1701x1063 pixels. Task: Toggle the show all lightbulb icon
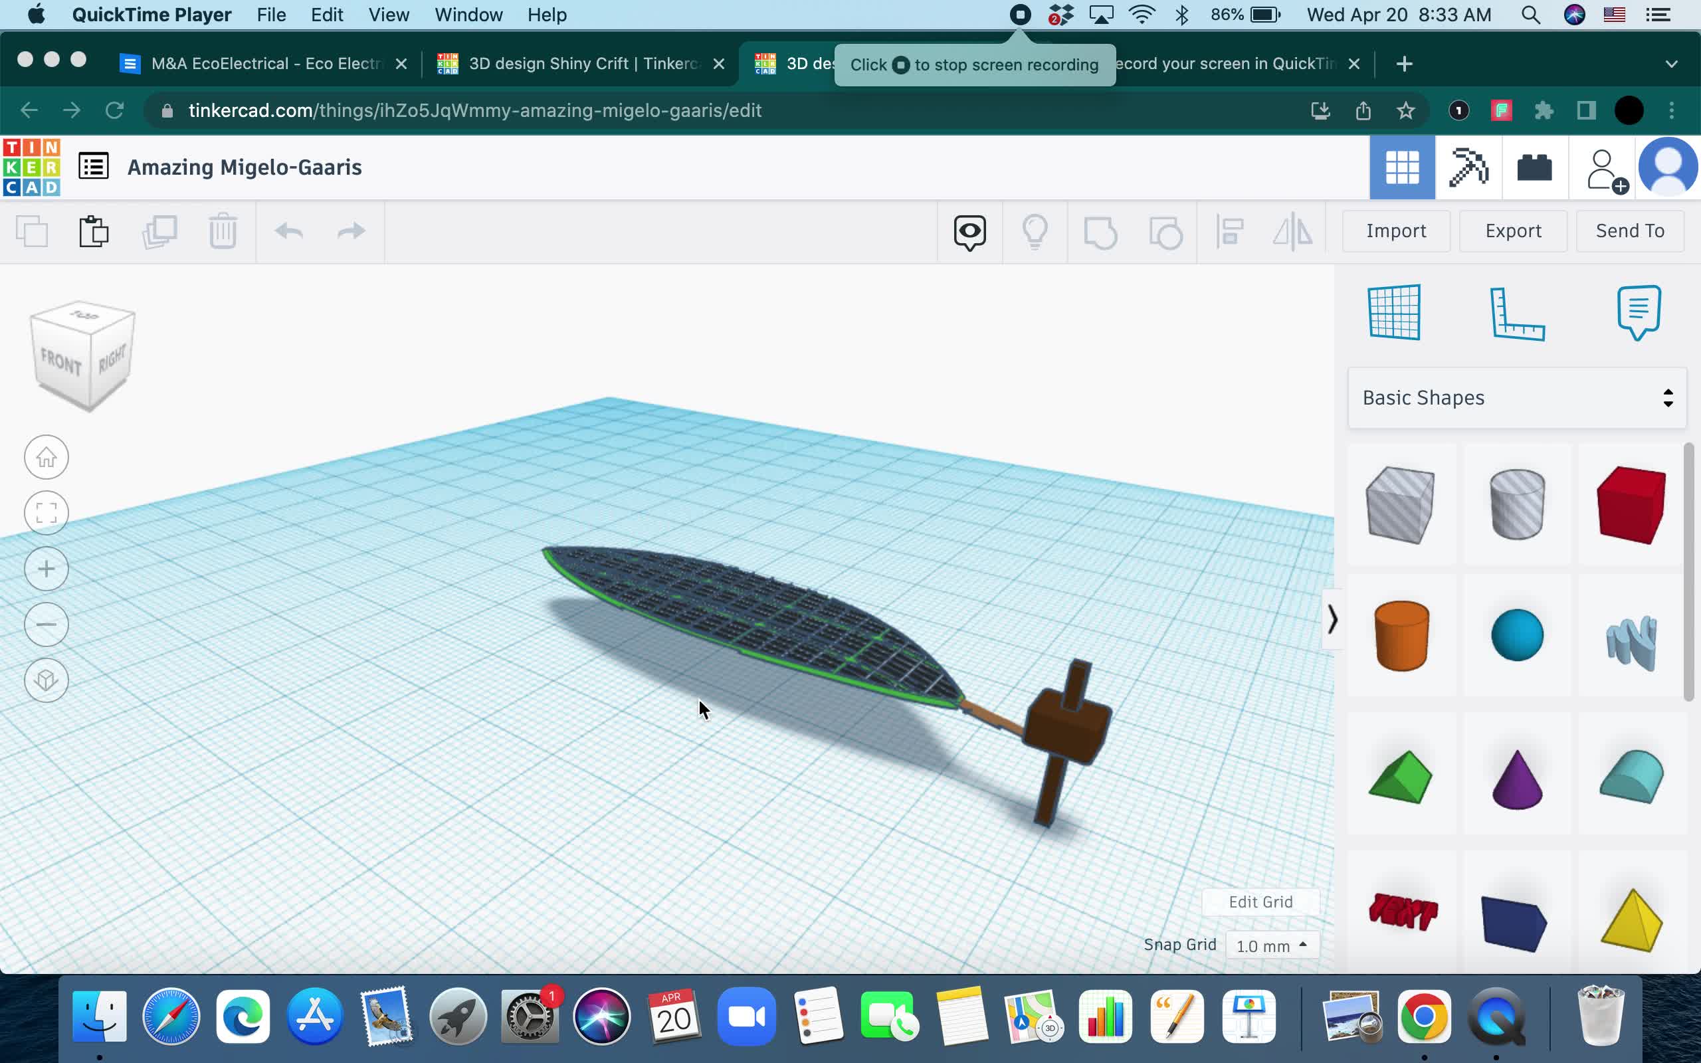point(1035,232)
